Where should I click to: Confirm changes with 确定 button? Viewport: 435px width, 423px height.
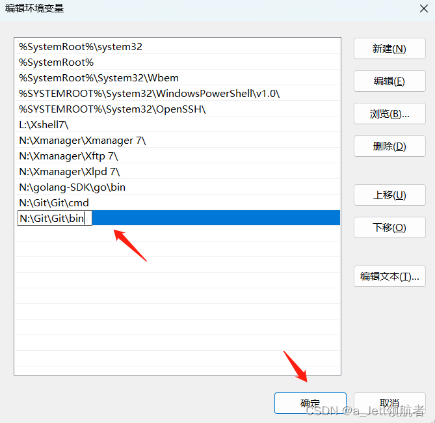(310, 403)
